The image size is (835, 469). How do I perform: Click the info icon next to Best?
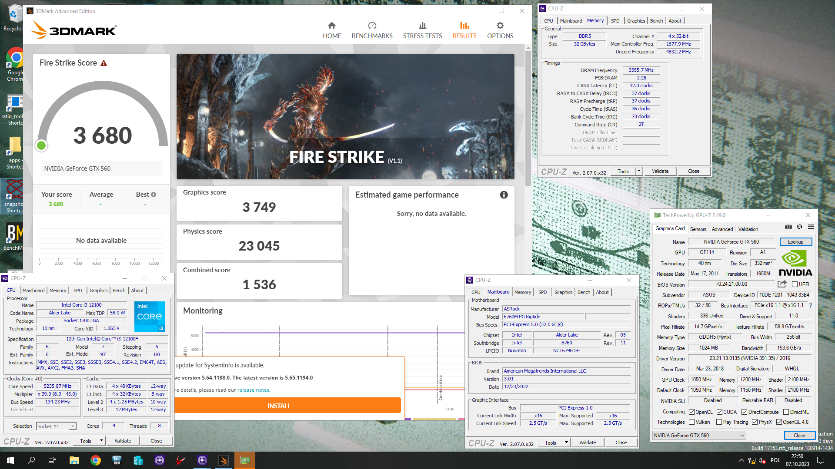click(154, 195)
